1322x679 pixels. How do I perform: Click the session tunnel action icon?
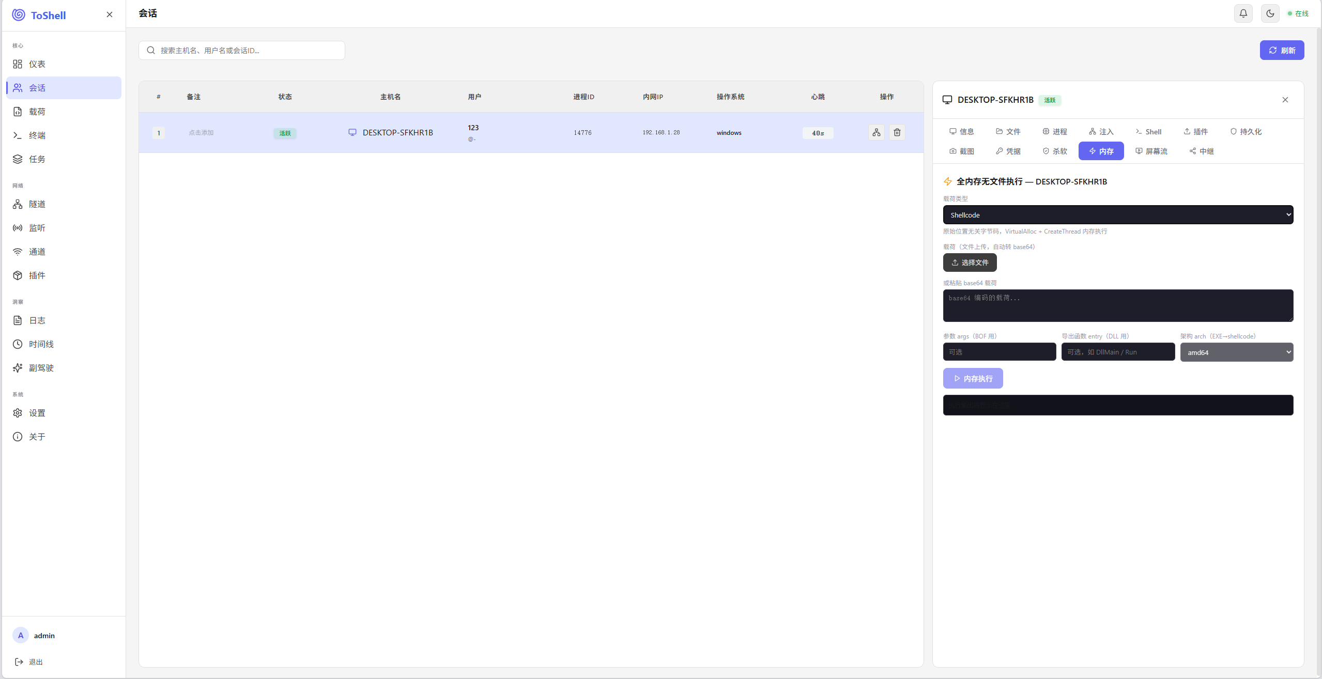[877, 133]
